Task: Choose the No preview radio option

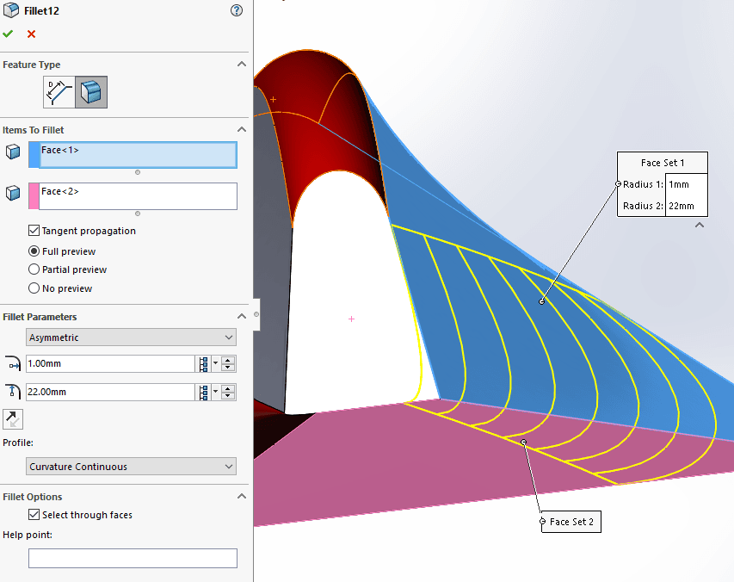Action: [34, 288]
